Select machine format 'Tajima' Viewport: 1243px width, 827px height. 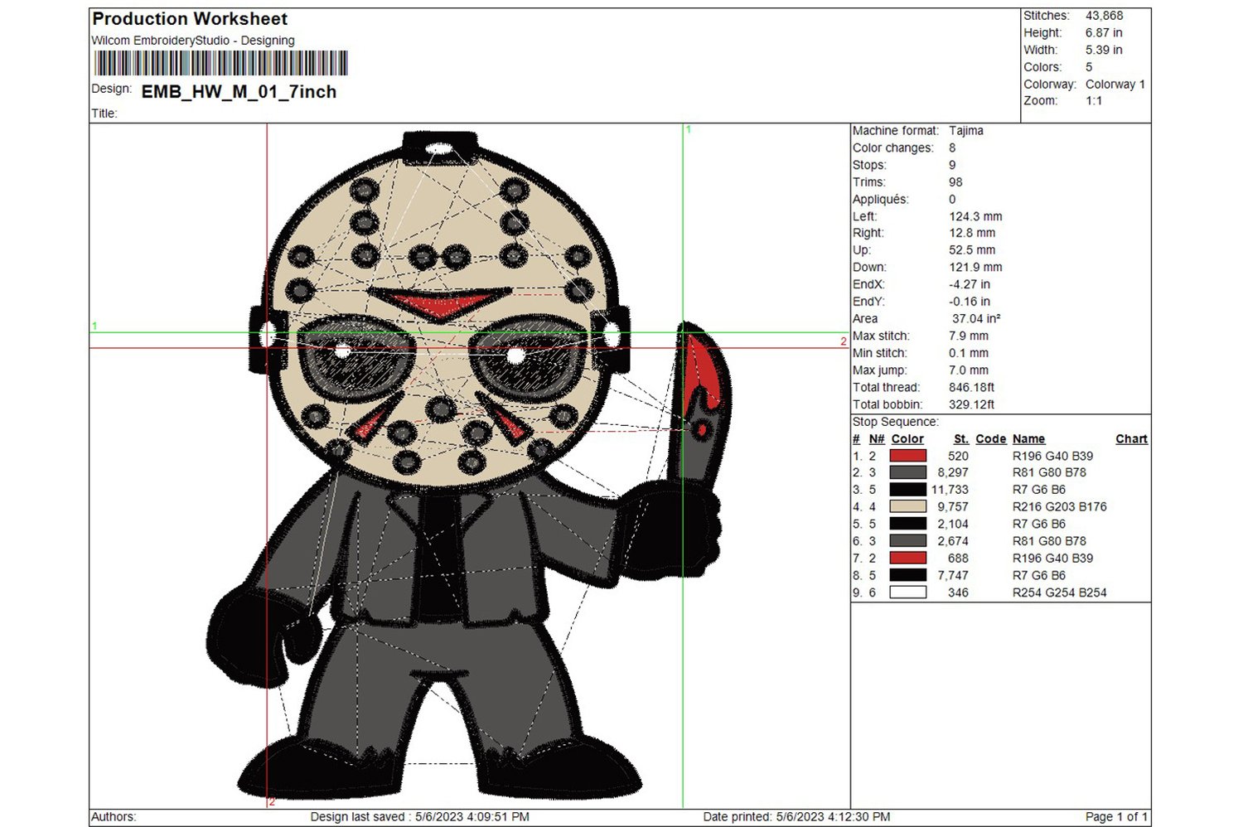[966, 131]
